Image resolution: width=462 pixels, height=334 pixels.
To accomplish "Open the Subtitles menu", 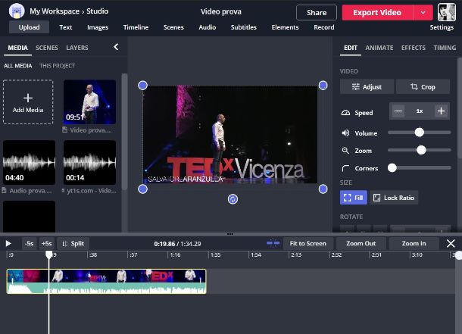I will click(x=243, y=27).
